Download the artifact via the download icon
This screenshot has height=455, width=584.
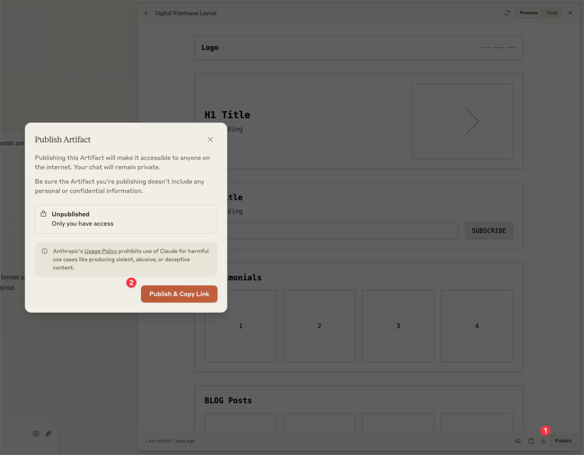(544, 441)
